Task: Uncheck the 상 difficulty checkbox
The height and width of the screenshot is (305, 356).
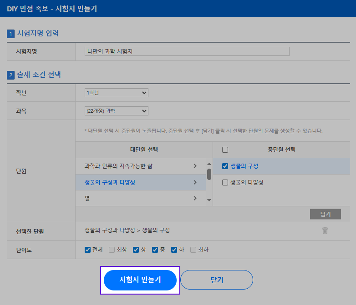Action: click(x=136, y=250)
